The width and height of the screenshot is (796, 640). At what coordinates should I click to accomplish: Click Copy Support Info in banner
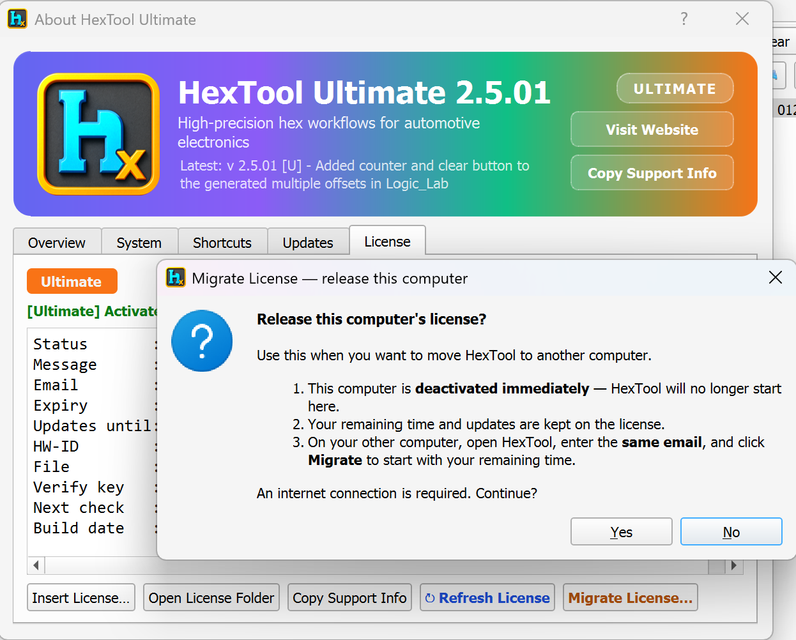click(x=652, y=173)
